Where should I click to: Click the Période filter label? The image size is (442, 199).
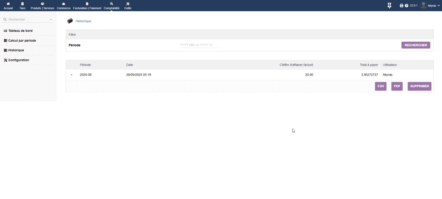(x=74, y=45)
